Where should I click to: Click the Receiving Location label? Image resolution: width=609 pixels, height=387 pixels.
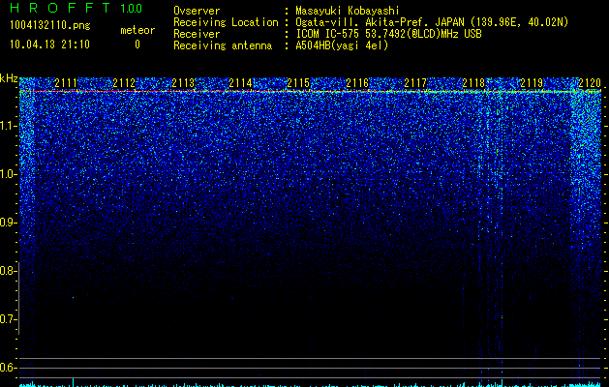pyautogui.click(x=226, y=22)
